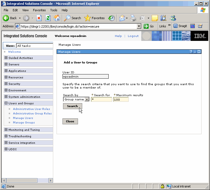Image resolution: width=210 pixels, height=190 pixels.
Task: Click the Manage Users portlet help icon
Action: pos(191,52)
